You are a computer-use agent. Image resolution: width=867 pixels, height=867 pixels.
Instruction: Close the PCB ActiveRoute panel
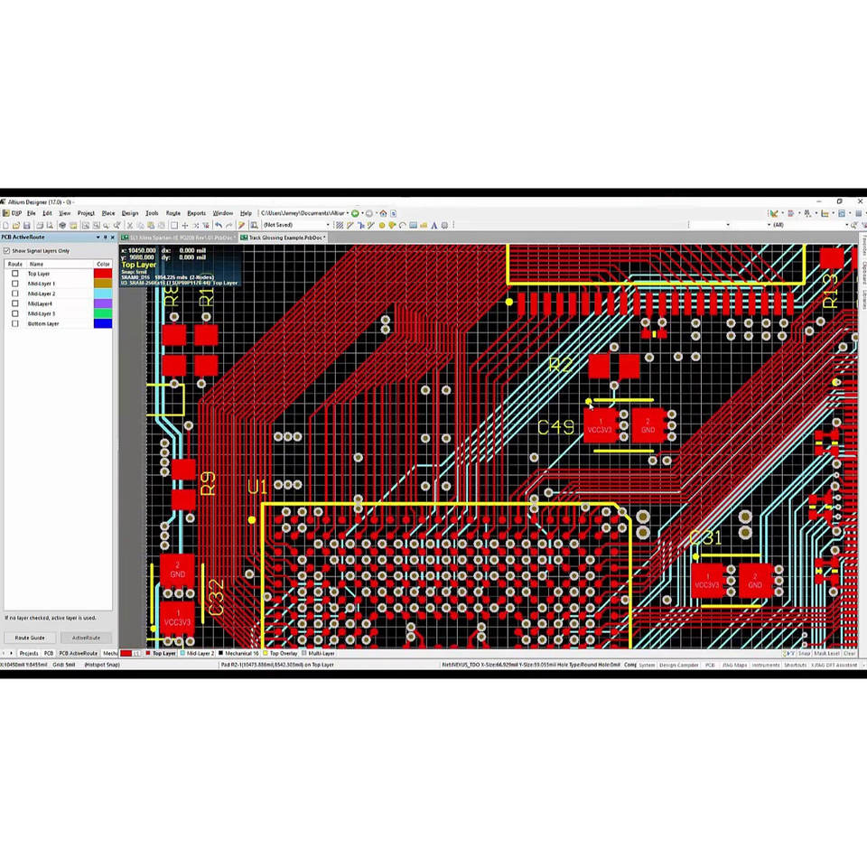(113, 238)
